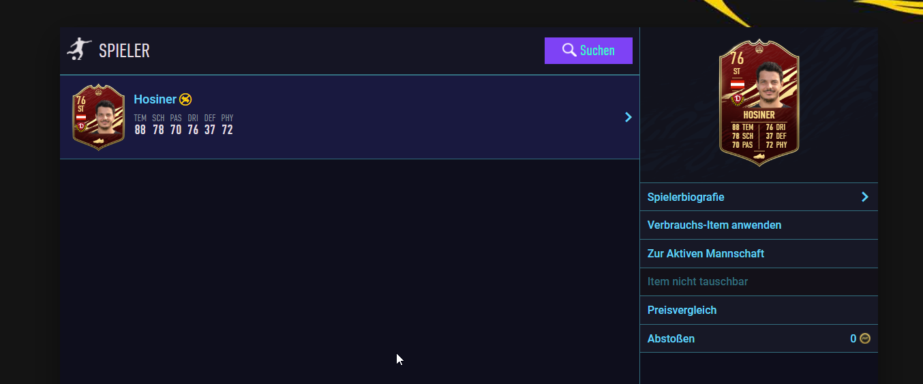Click the untradeable icon next to Hosiner
This screenshot has height=384, width=923.
tap(185, 99)
